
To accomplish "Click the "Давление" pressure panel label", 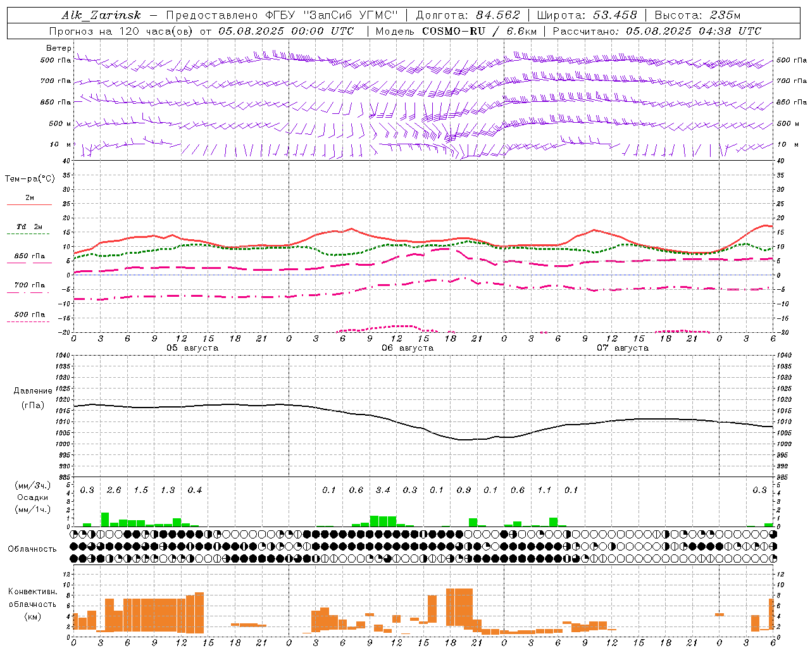I will click(x=34, y=390).
